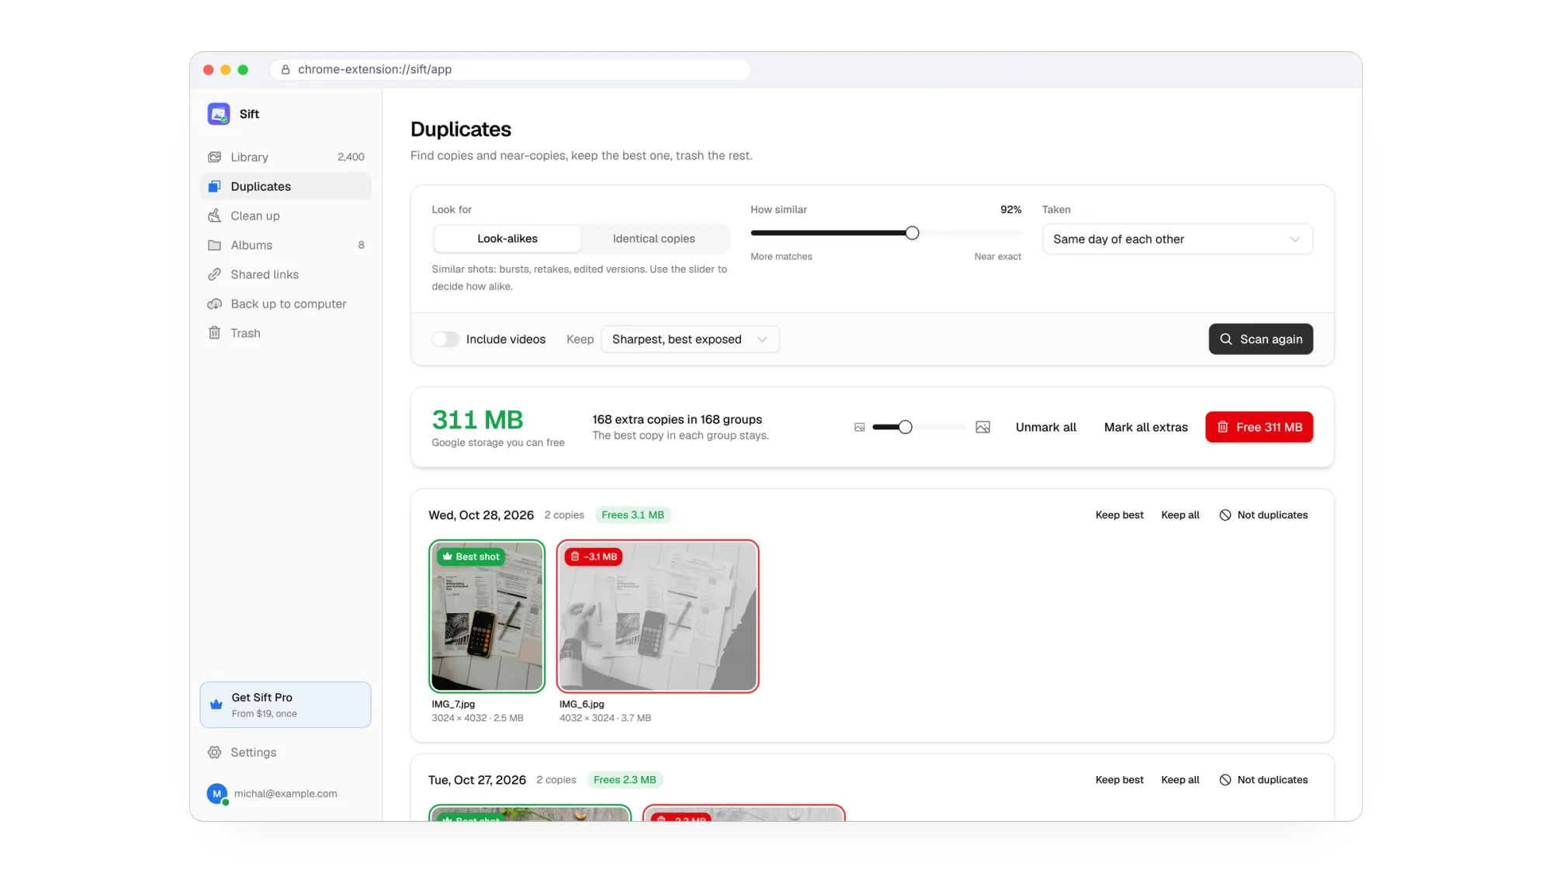Click the magnifier icon in Scan again
The height and width of the screenshot is (873, 1552).
[1226, 339]
